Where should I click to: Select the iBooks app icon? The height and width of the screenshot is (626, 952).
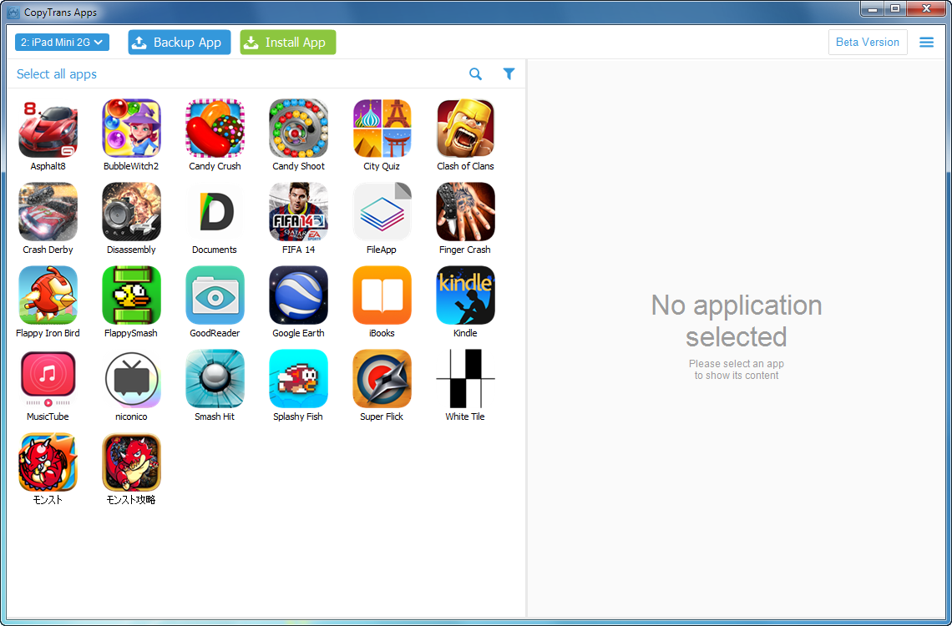(382, 295)
